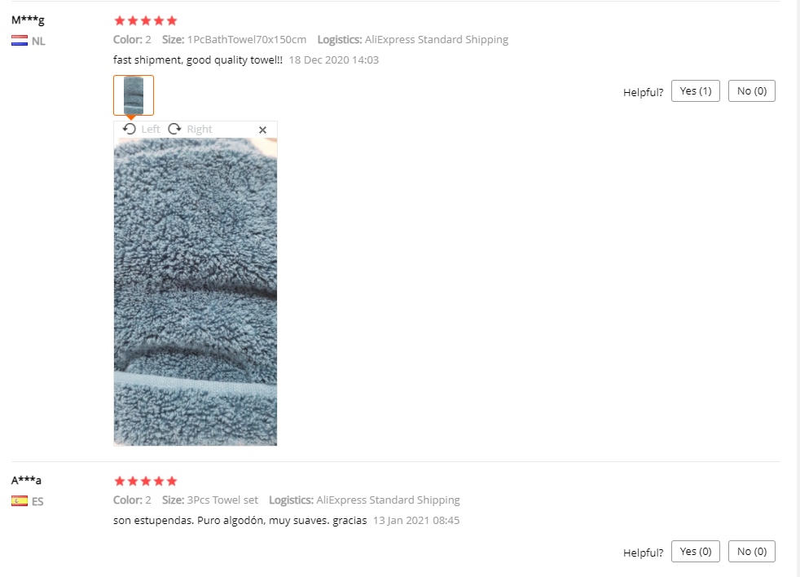The width and height of the screenshot is (800, 577).
Task: Click the five-star rating of A***a's review
Action: (145, 481)
